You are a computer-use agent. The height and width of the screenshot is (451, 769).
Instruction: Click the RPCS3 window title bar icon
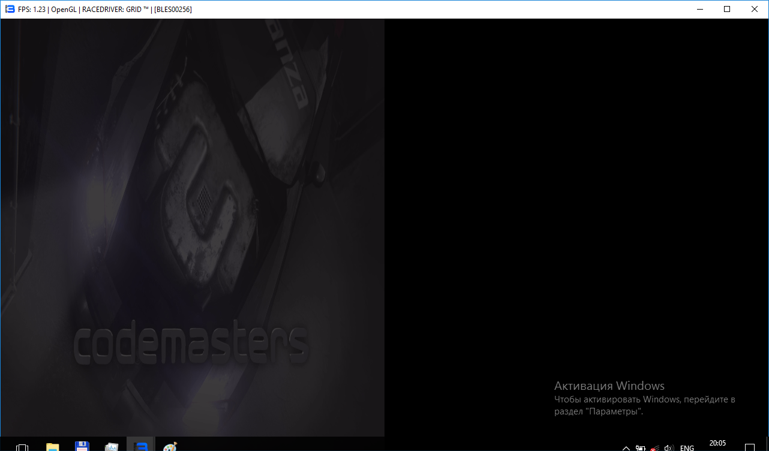coord(10,9)
